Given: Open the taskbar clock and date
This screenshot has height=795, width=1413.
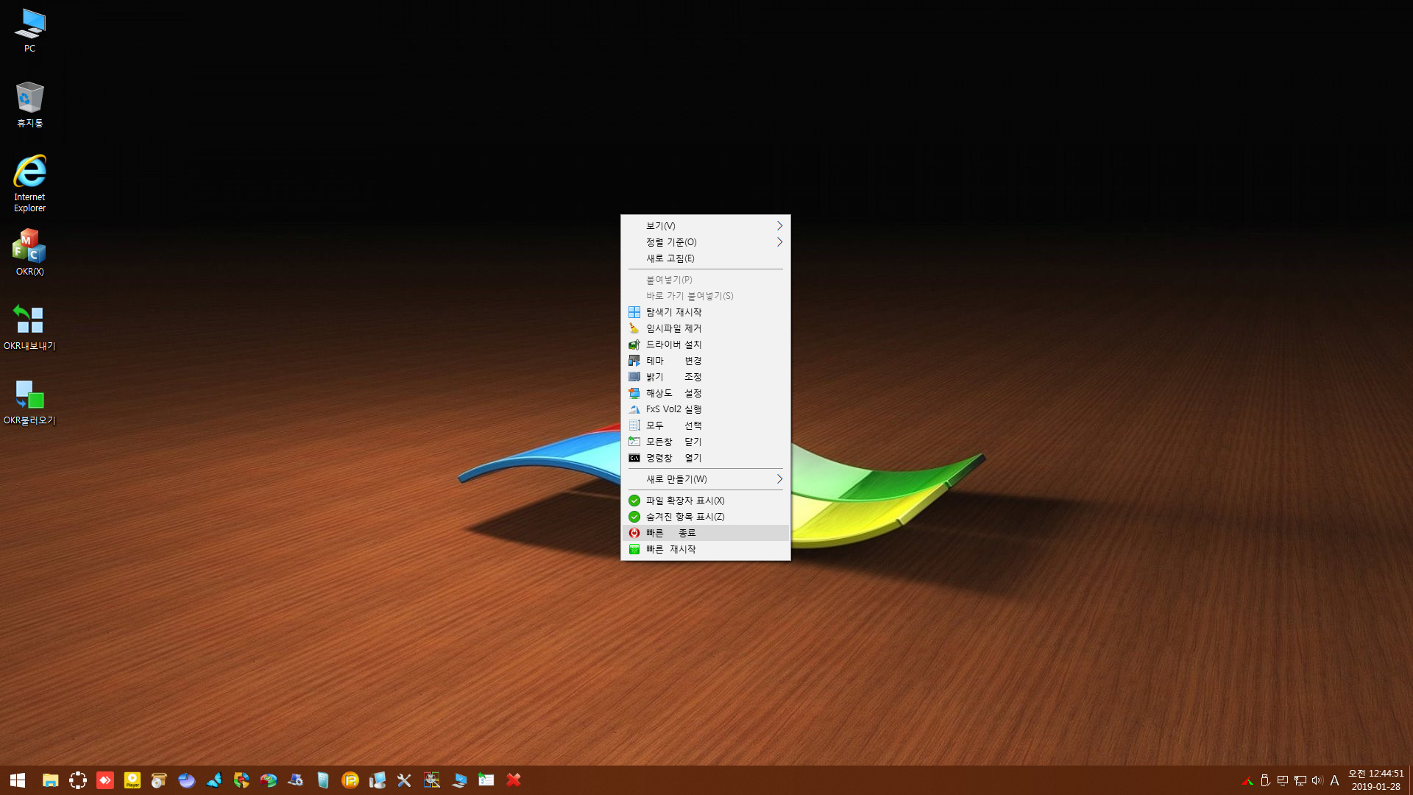Looking at the screenshot, I should [1375, 780].
